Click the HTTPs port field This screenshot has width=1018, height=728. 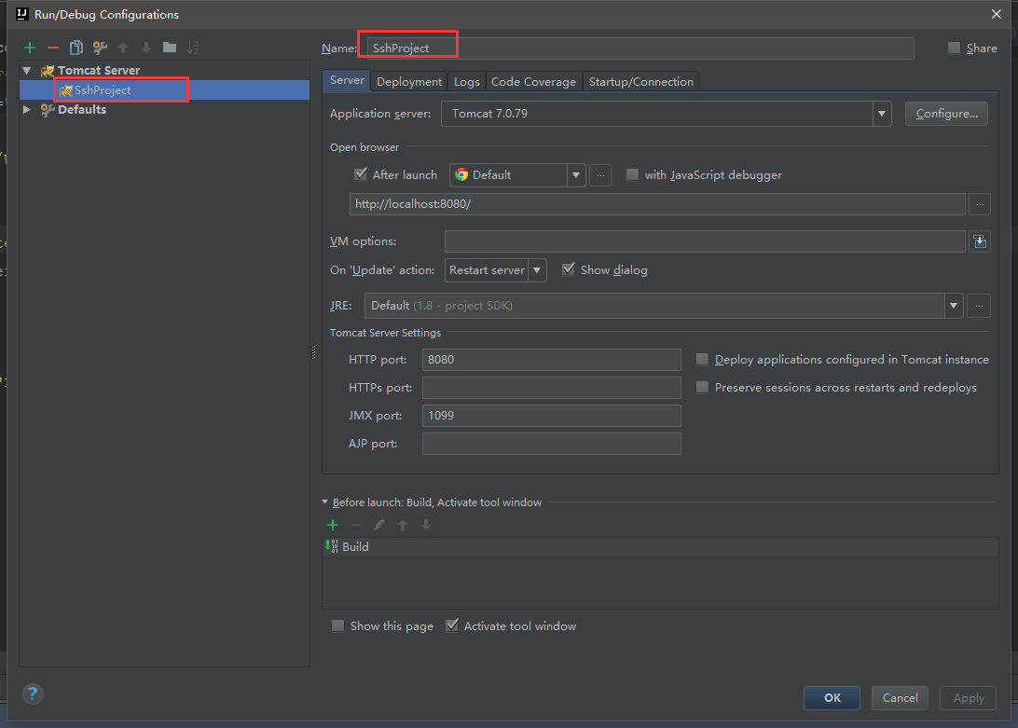point(551,388)
